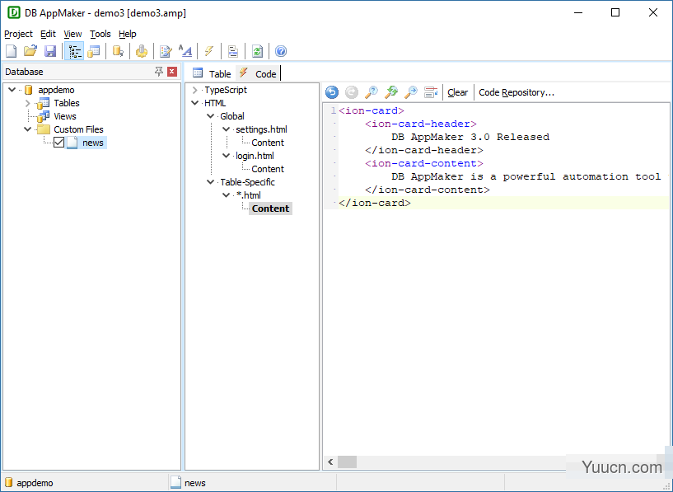The height and width of the screenshot is (492, 673).
Task: Click the appdemo entry in status bar
Action: pyautogui.click(x=29, y=483)
